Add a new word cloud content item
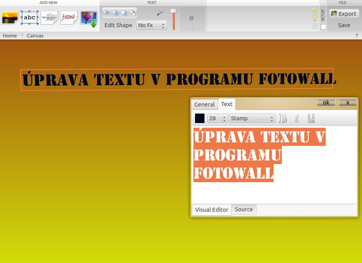Image resolution: width=362 pixels, height=263 pixels. [x=49, y=17]
